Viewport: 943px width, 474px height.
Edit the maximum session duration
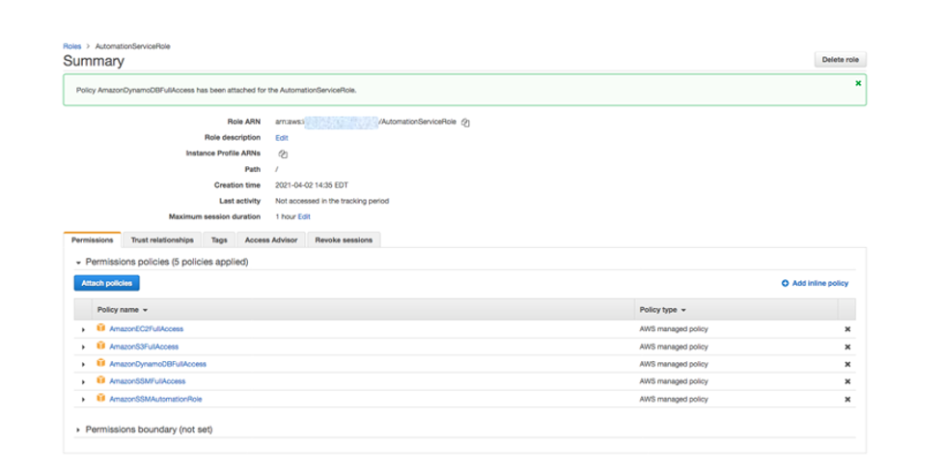click(x=304, y=216)
